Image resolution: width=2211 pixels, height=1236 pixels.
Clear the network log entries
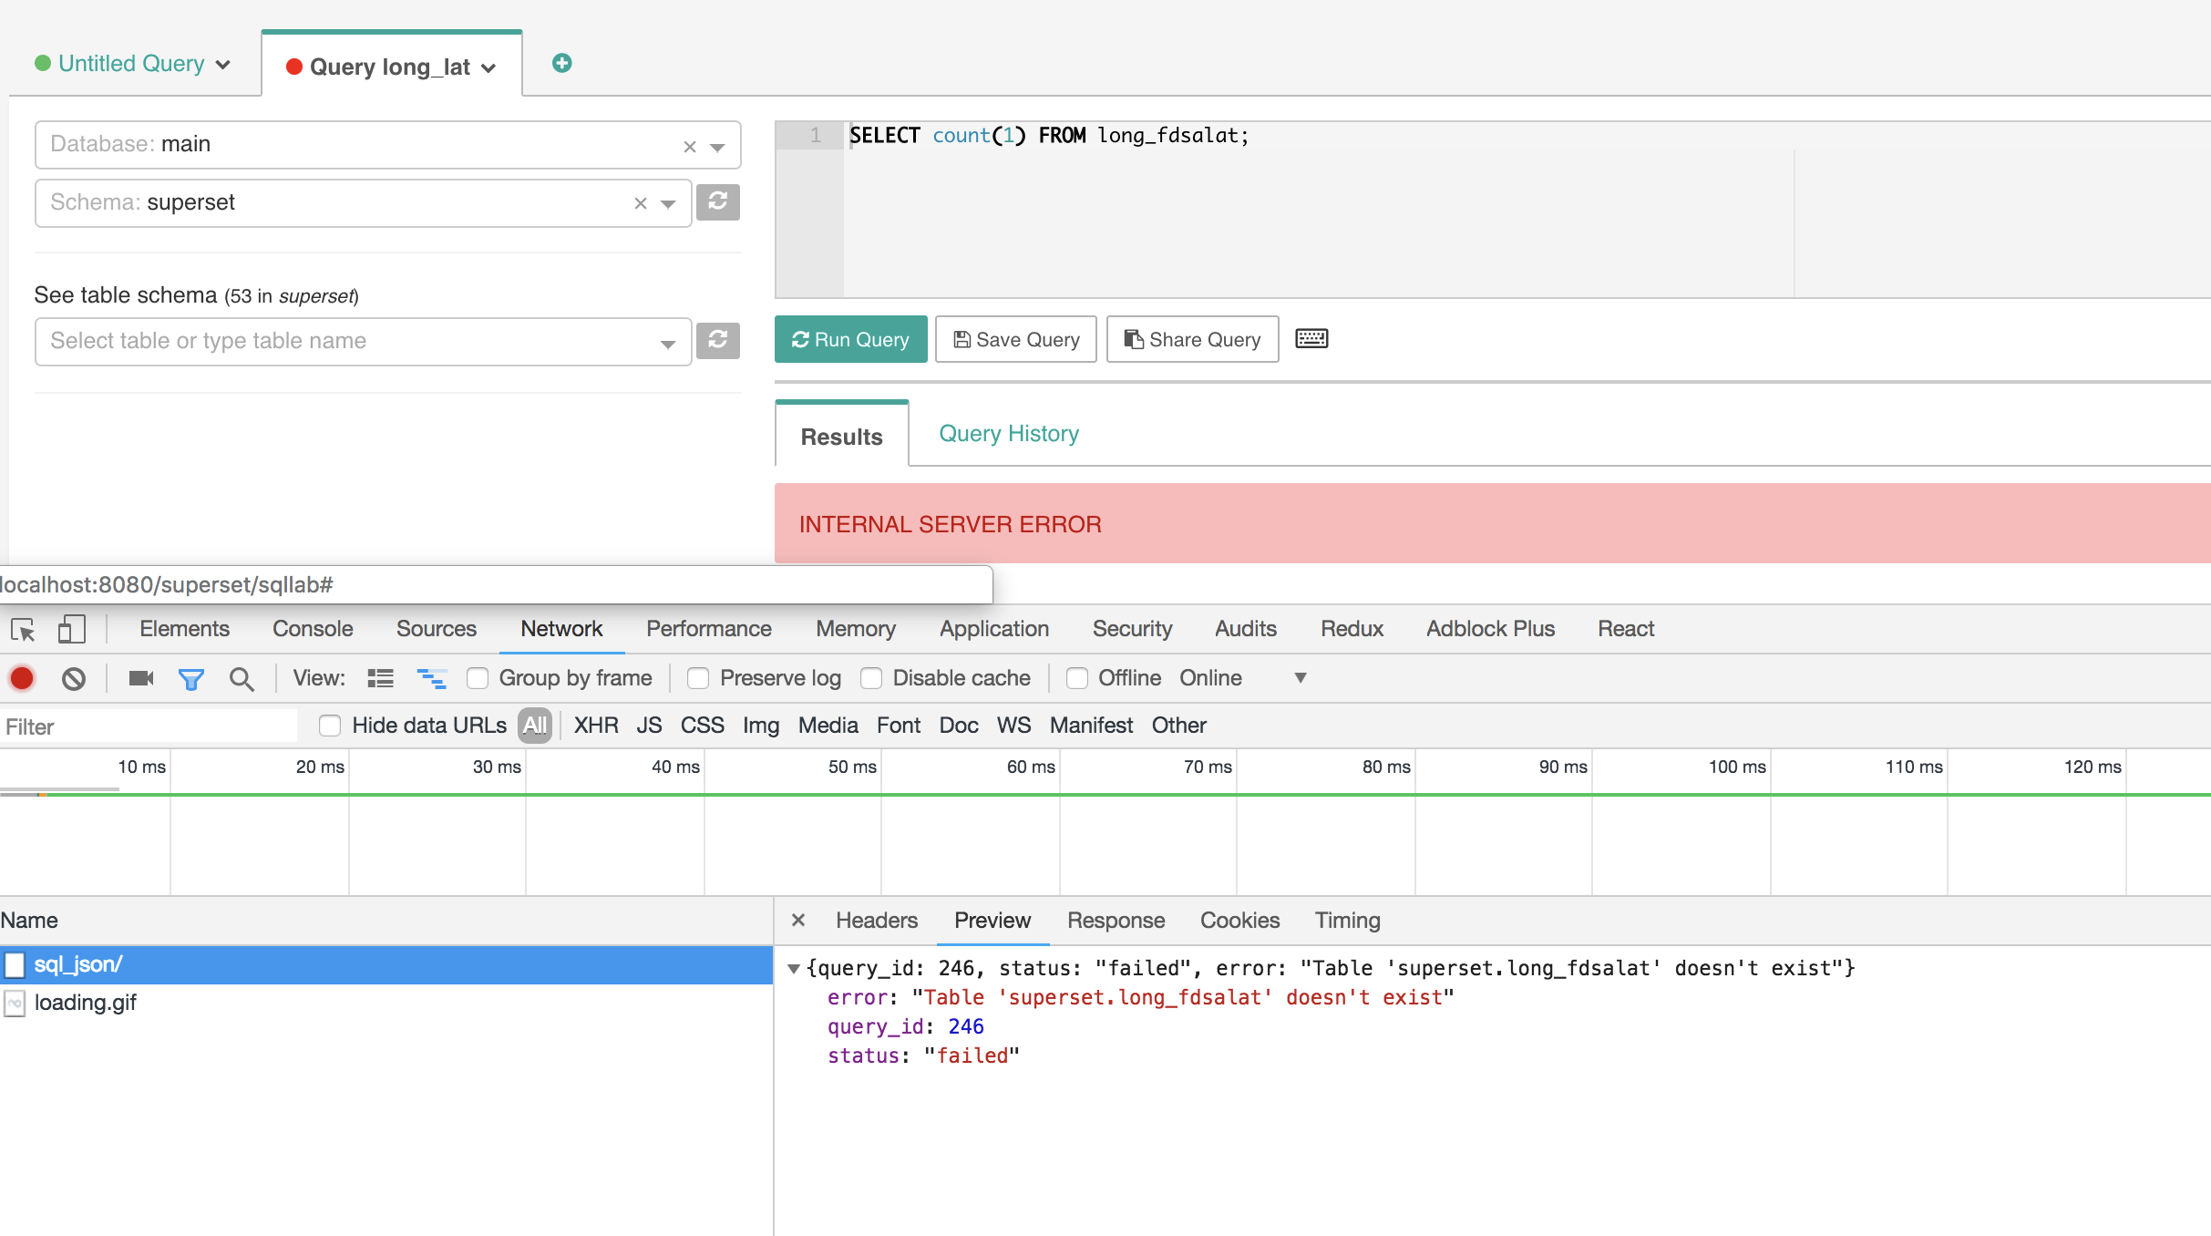tap(74, 678)
